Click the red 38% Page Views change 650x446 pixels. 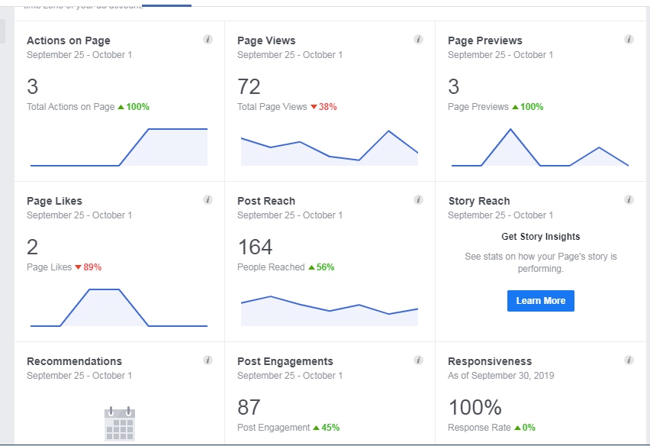pos(323,107)
